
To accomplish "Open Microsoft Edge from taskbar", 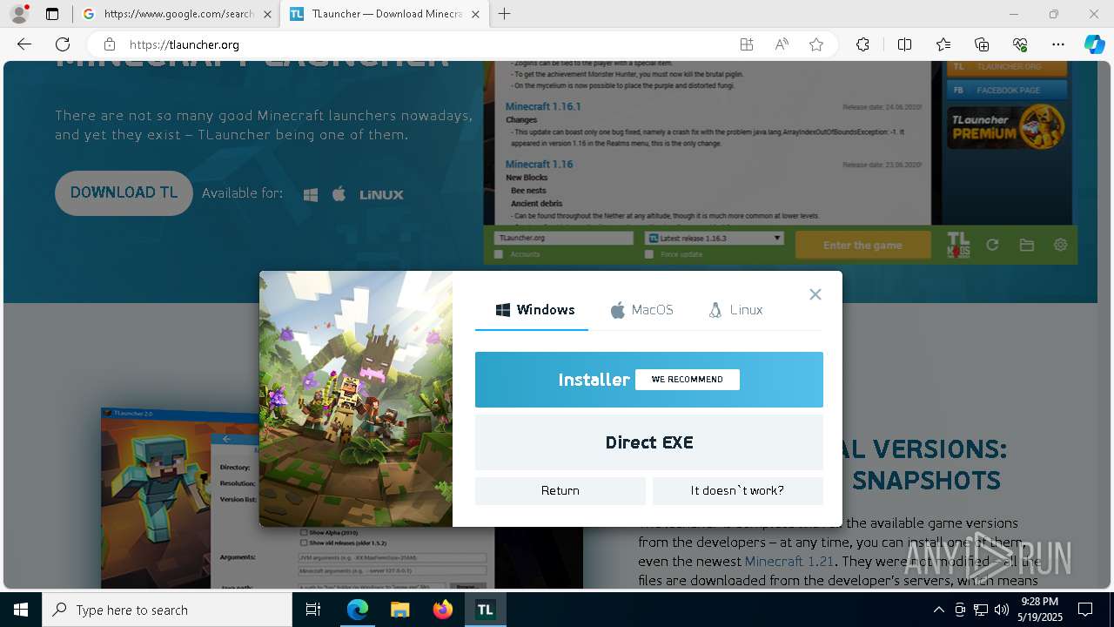I will tap(358, 610).
